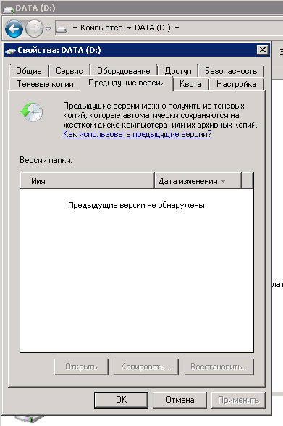Select DATA (D:) breadcrumb in address bar

click(x=153, y=28)
